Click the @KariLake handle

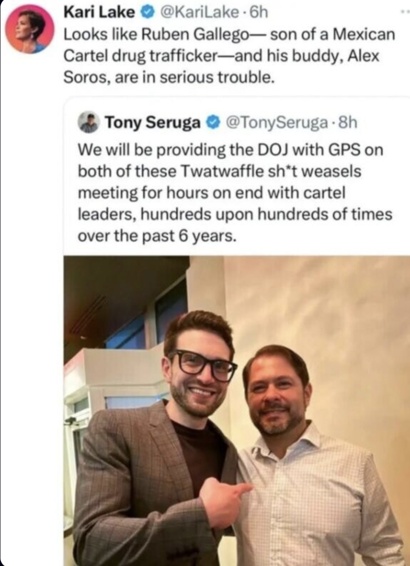point(198,12)
